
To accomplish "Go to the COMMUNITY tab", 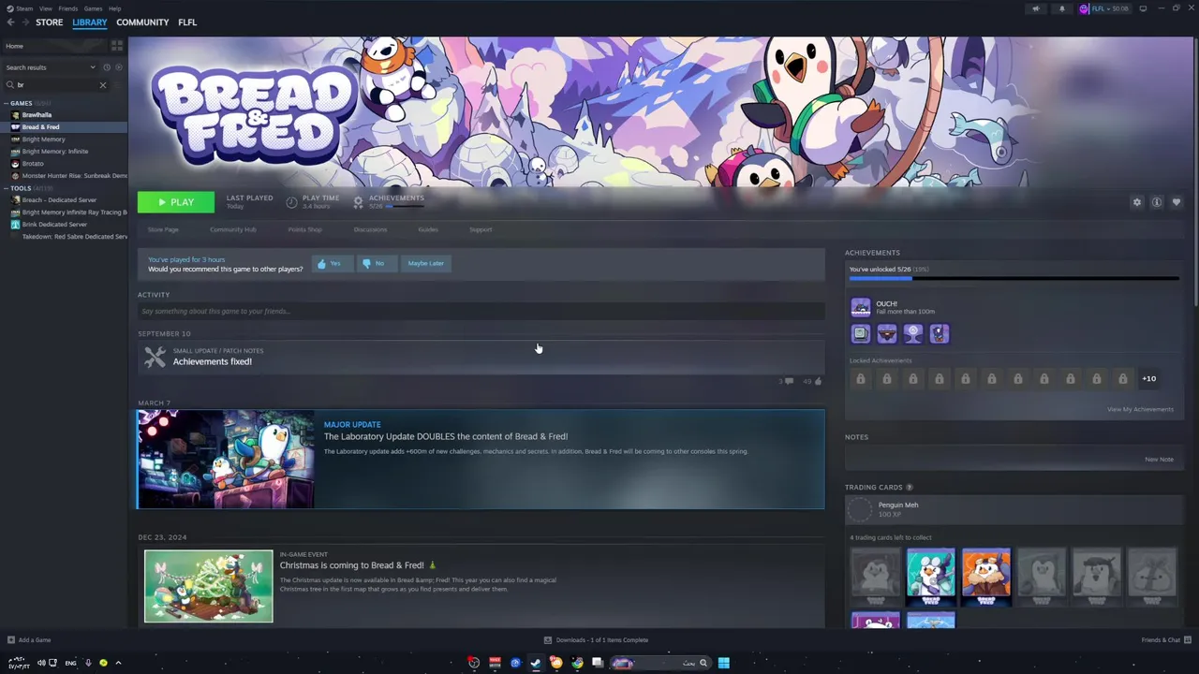I will coord(142,22).
